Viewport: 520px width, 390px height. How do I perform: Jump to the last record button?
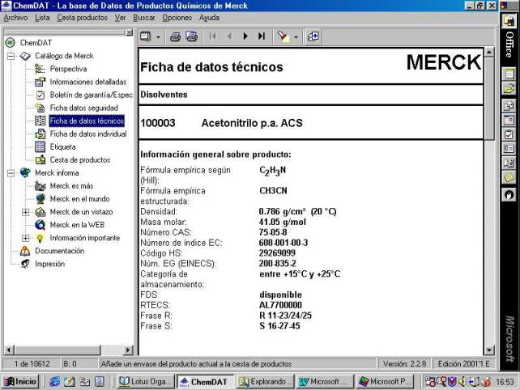(262, 36)
